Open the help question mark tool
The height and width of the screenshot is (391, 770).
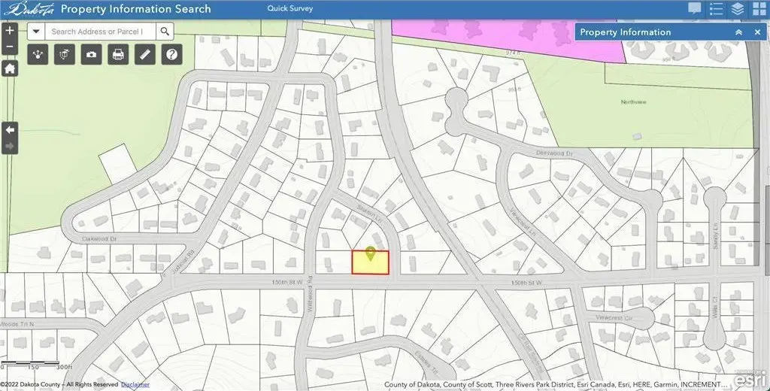pyautogui.click(x=172, y=54)
